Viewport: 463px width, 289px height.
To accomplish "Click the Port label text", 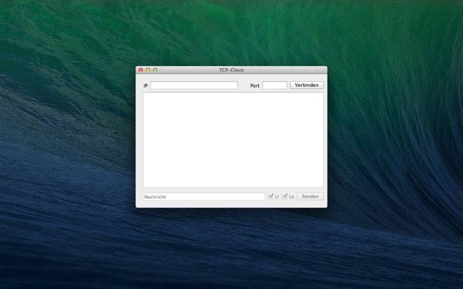I will (255, 86).
